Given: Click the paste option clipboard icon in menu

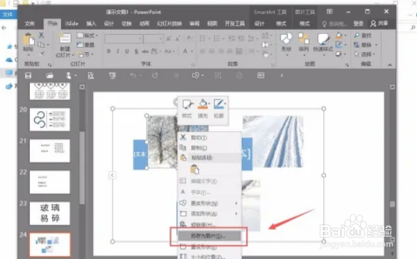Looking at the screenshot, I should [x=195, y=169].
